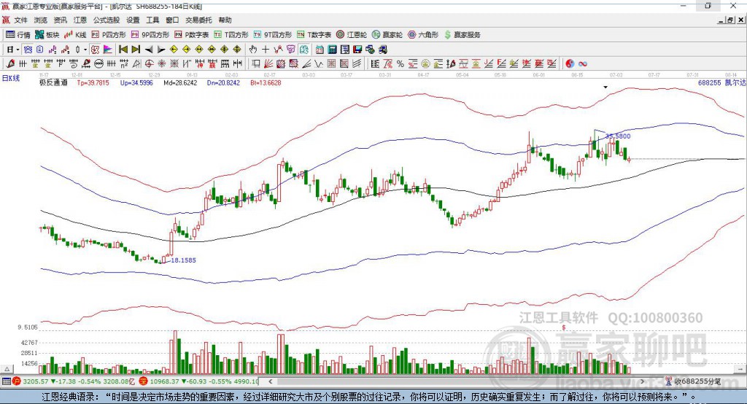Select the red fan lines tool
747x404 pixels.
pos(268,63)
